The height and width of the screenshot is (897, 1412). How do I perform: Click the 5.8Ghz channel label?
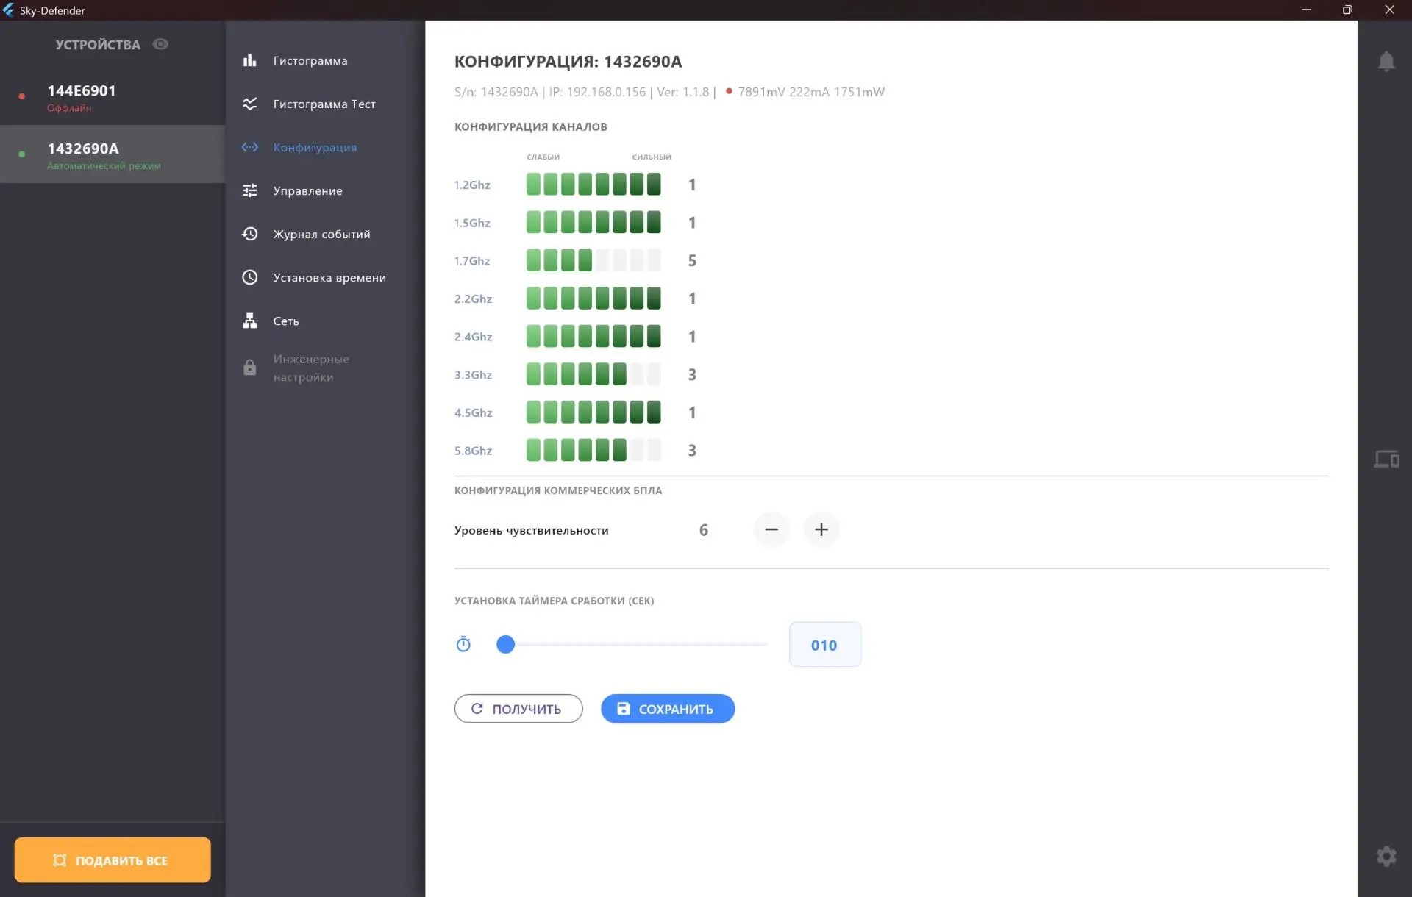[473, 451]
